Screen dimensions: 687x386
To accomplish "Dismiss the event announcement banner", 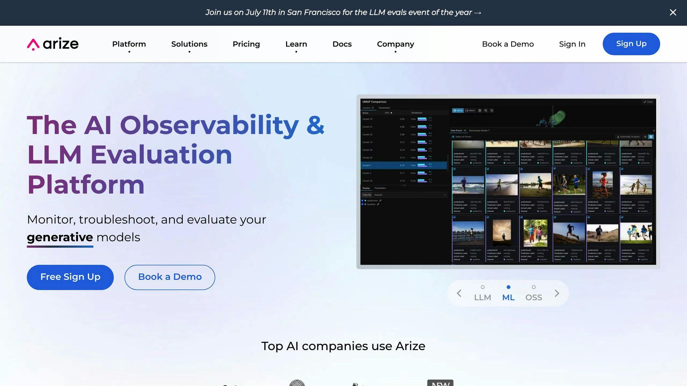I will click(673, 12).
